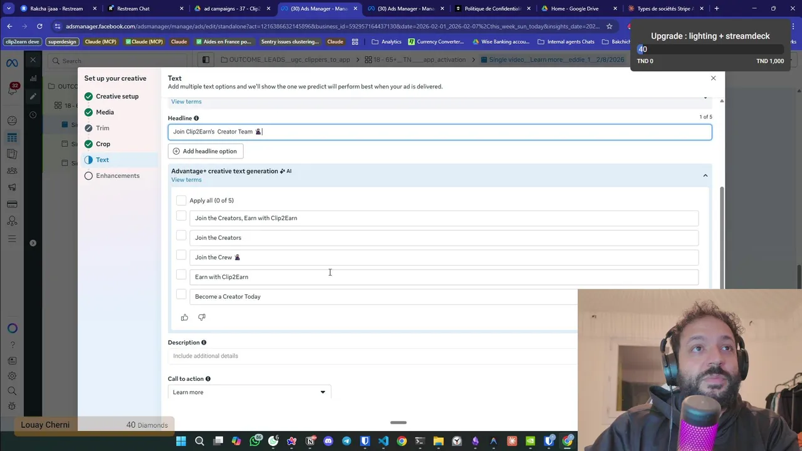Open Audiences people icon in sidebar

coord(12,170)
